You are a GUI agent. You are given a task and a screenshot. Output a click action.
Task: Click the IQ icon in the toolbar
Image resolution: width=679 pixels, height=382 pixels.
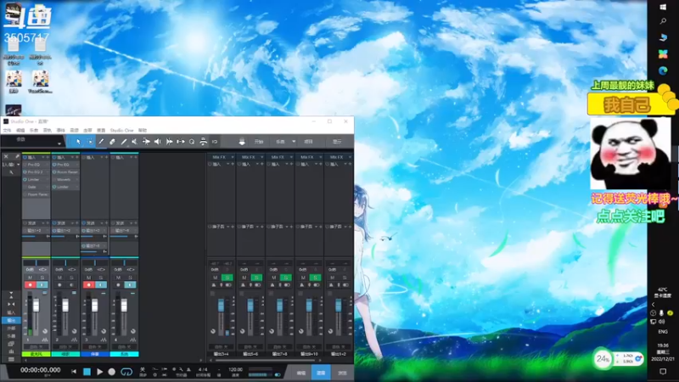pyautogui.click(x=215, y=142)
